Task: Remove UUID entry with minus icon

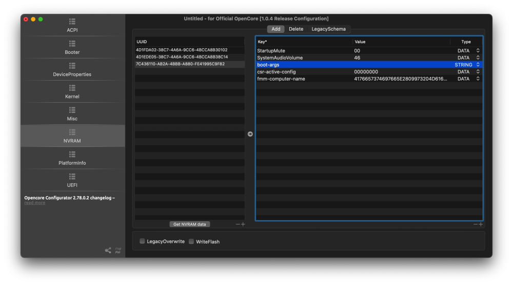Action: [238, 224]
